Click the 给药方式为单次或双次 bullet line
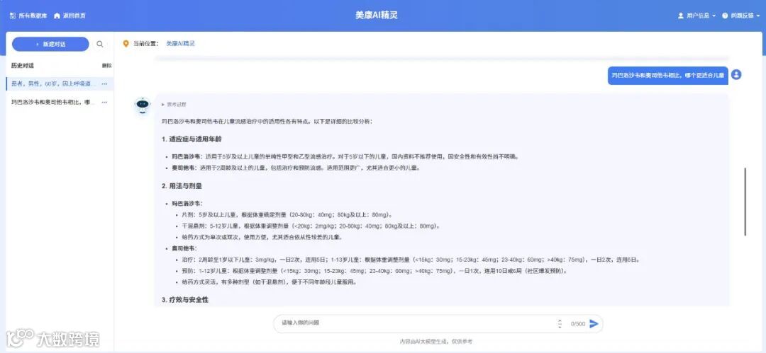The width and height of the screenshot is (766, 353). [265, 238]
